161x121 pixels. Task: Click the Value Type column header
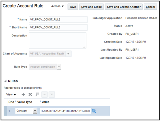tap(24, 102)
